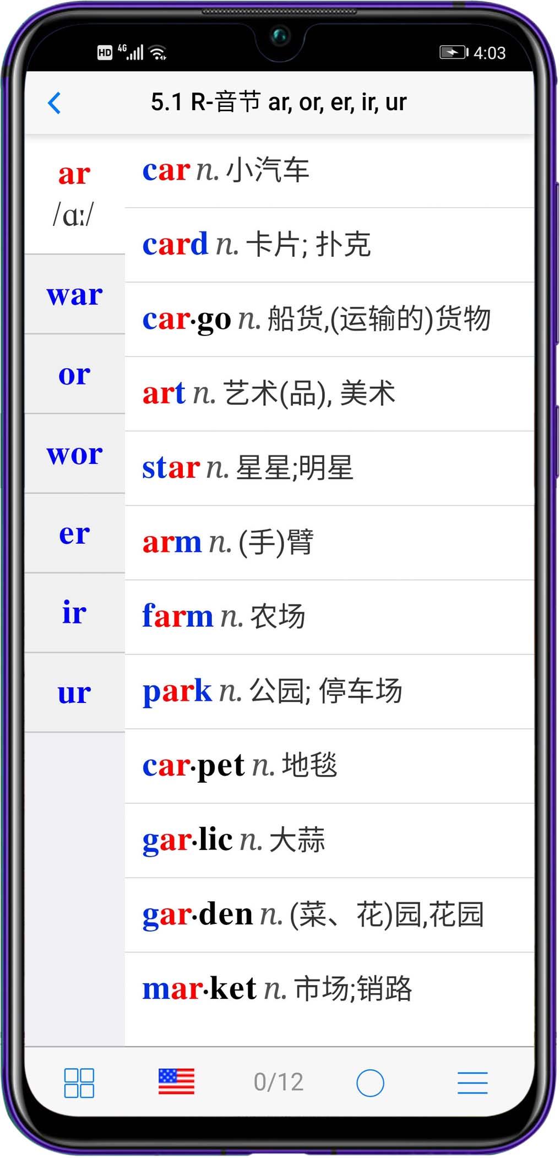Switch to the 'war' sidebar tab
This screenshot has height=1158, width=560.
click(74, 294)
